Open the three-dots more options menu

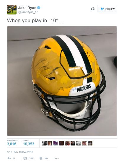click(57, 158)
